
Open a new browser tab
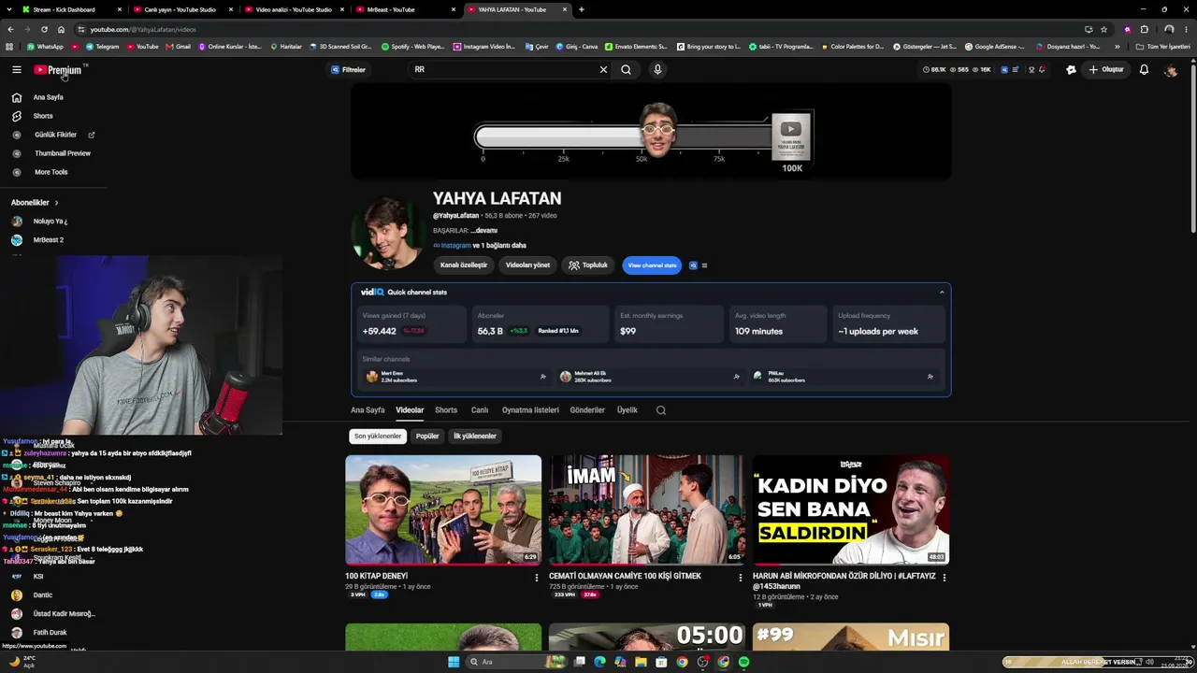click(582, 9)
